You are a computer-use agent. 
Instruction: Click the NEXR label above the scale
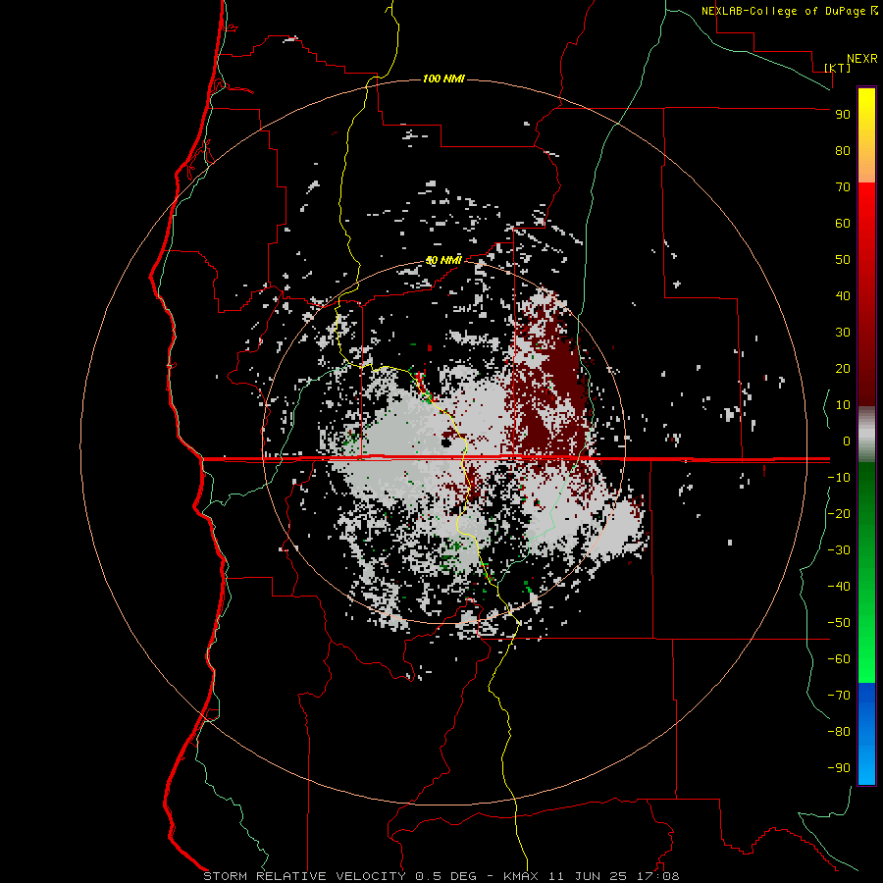tap(862, 59)
